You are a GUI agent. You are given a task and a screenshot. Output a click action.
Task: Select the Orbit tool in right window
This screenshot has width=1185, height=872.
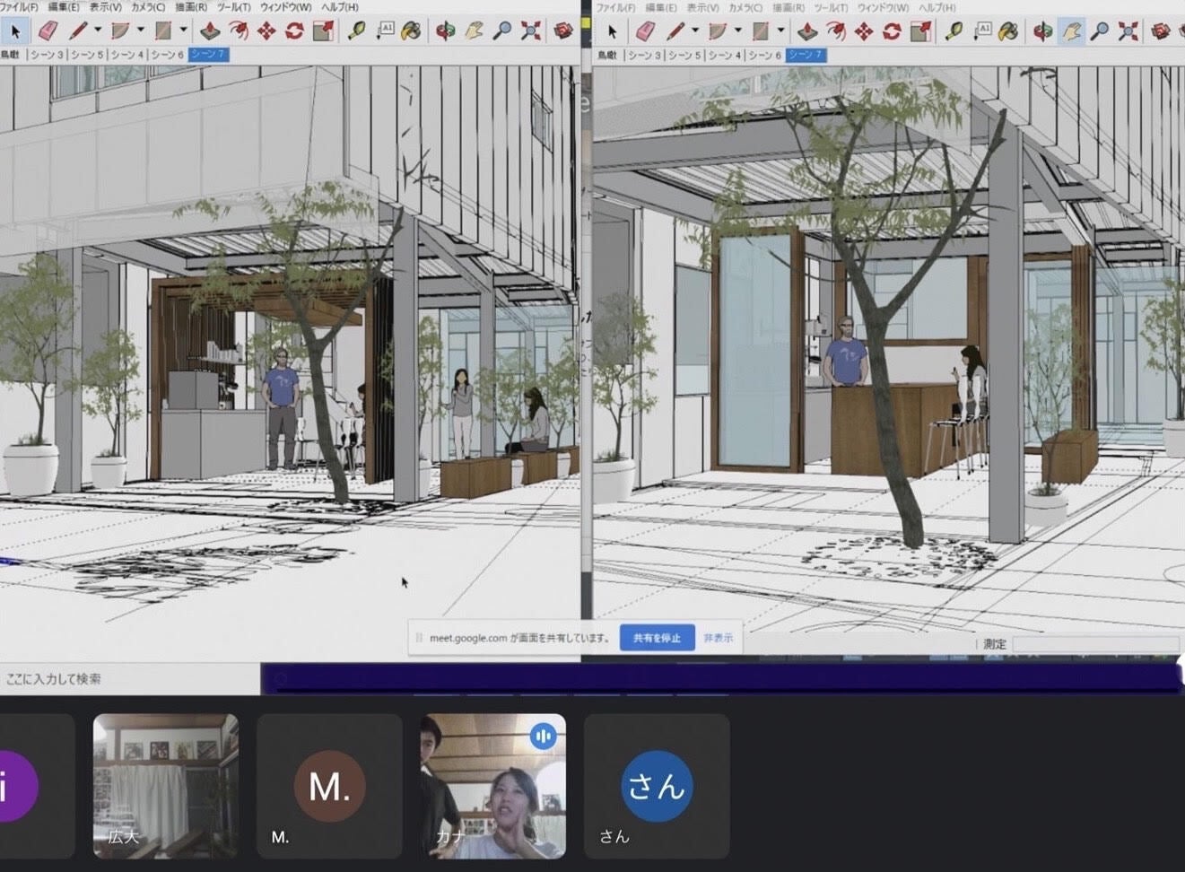pyautogui.click(x=1042, y=32)
